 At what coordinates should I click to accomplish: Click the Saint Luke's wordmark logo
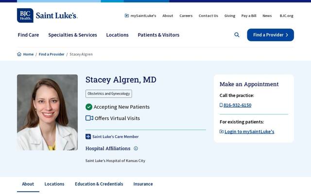56,16
